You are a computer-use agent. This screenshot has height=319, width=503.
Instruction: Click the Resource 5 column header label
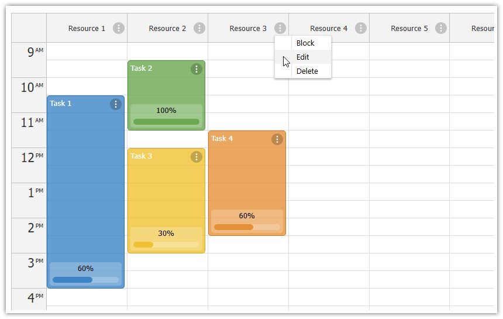click(409, 29)
